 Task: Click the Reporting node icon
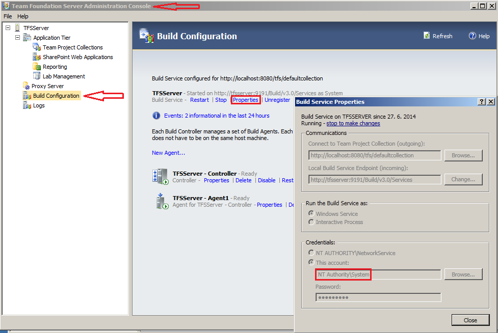37,67
